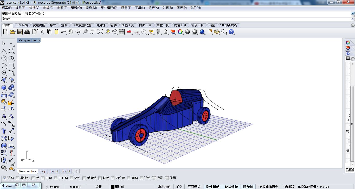Enable the 切點 object snap checkbox
This screenshot has width=355, height=189.
(x=100, y=178)
